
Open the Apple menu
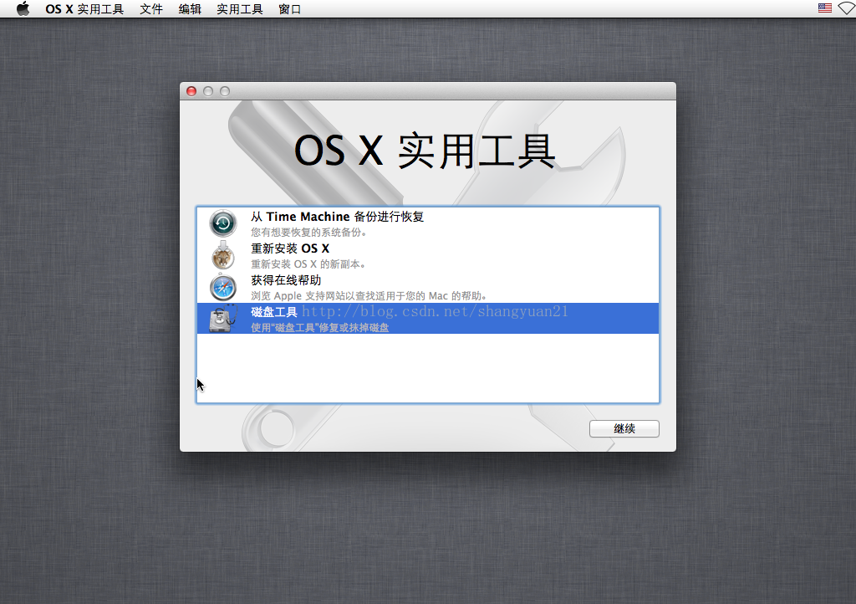pyautogui.click(x=23, y=8)
